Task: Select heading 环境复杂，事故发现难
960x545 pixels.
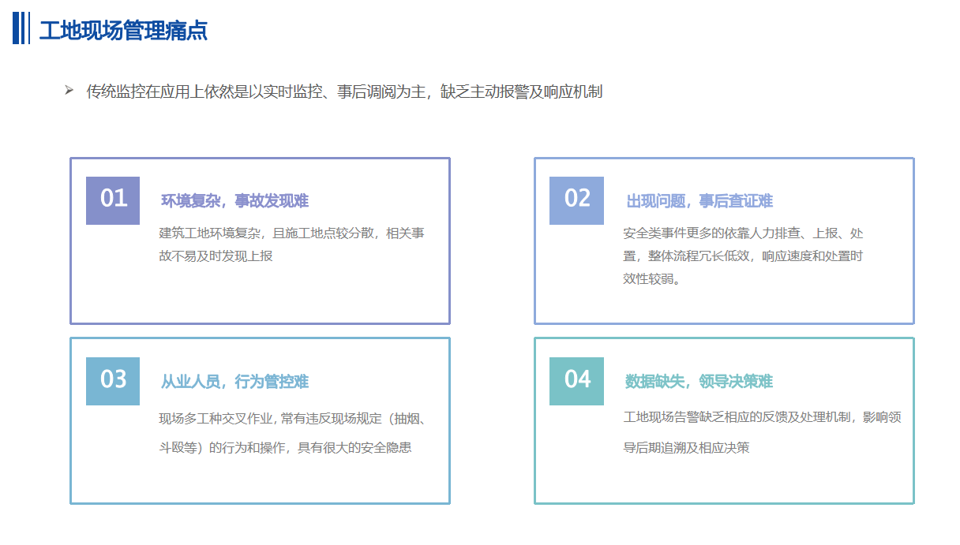Action: coord(234,201)
